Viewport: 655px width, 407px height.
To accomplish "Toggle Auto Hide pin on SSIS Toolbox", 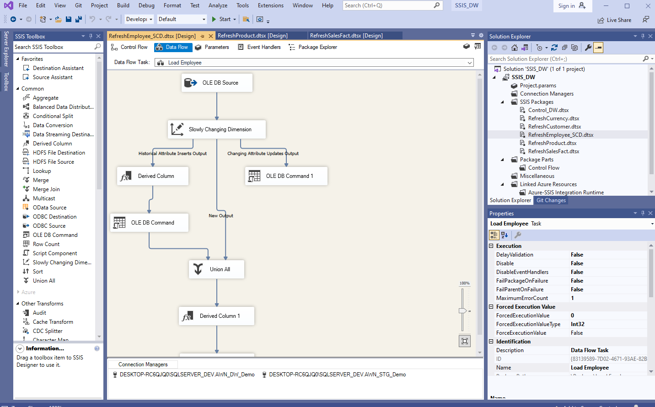I will coord(91,36).
